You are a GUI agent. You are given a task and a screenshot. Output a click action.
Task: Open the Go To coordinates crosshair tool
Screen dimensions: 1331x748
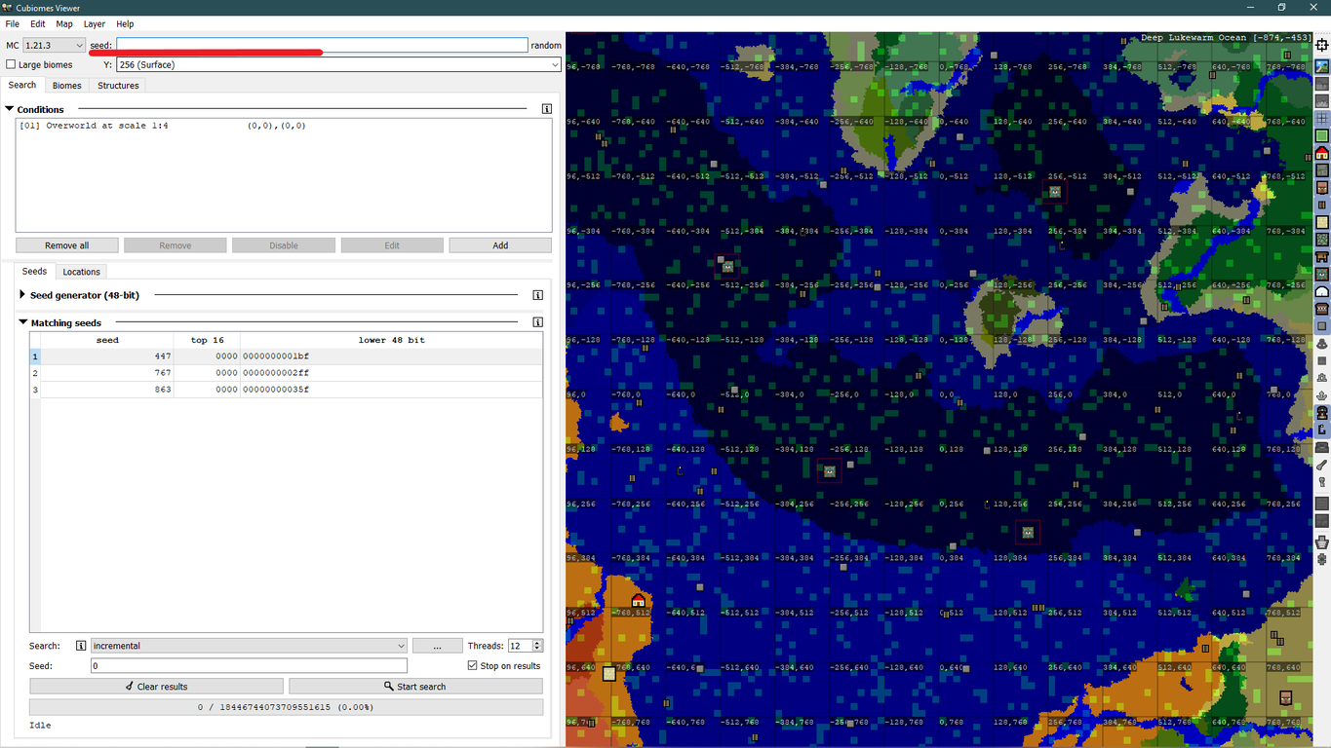(1322, 45)
